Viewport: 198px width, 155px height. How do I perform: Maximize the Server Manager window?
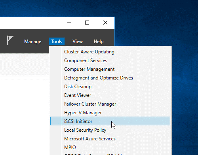(87, 23)
